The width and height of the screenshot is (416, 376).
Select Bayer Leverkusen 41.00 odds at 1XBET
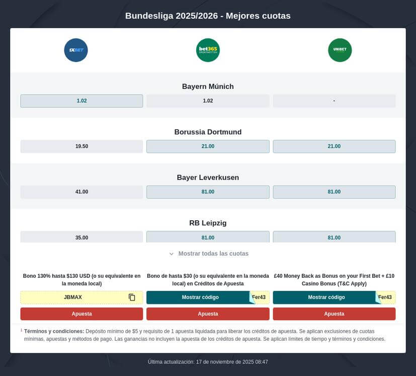[x=81, y=192]
